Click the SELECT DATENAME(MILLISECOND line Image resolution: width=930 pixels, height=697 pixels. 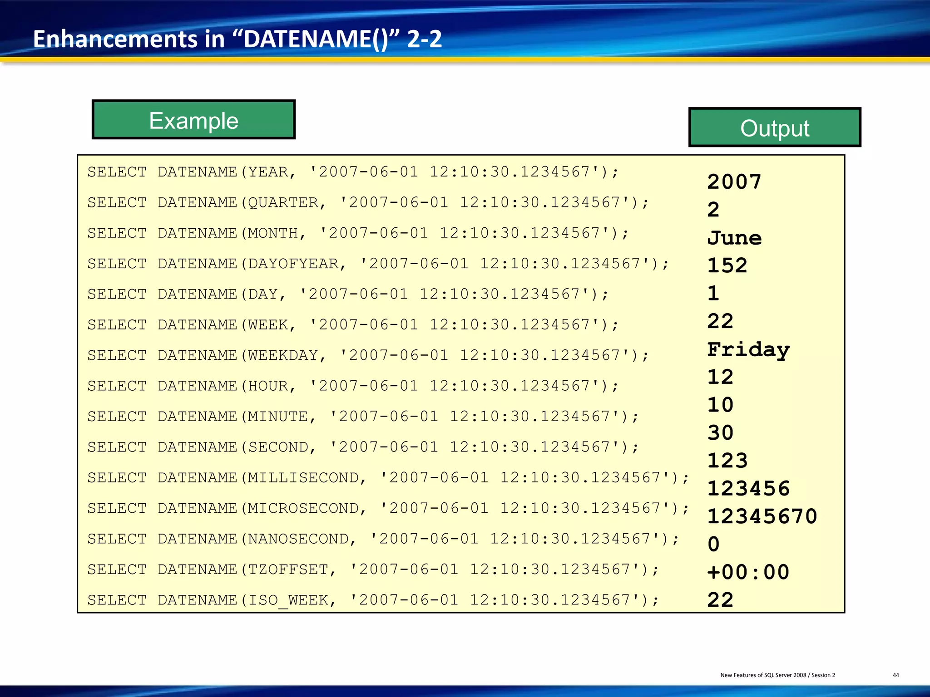(388, 477)
